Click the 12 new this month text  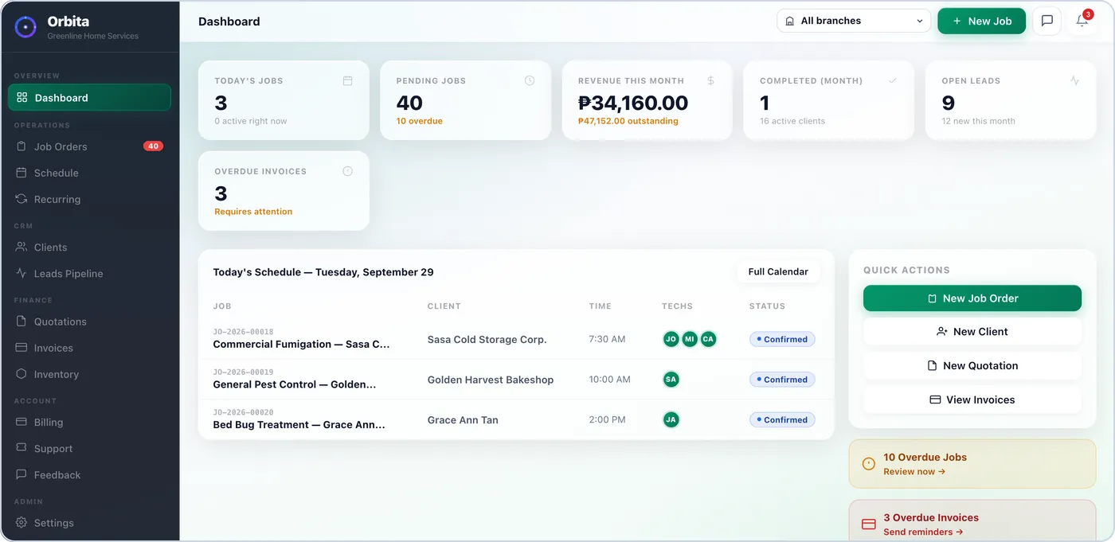coord(978,122)
